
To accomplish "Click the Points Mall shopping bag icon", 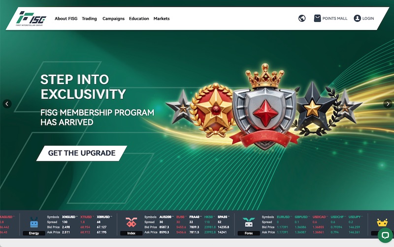I will (317, 18).
